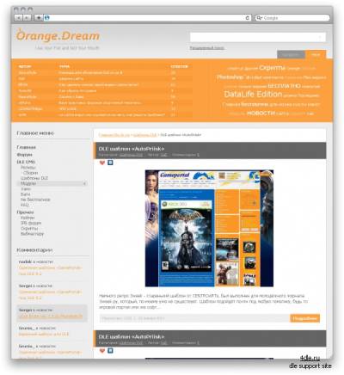Screen dimensions: 344x375
Task: Add a bookmark with the plus button
Action: pos(39,18)
